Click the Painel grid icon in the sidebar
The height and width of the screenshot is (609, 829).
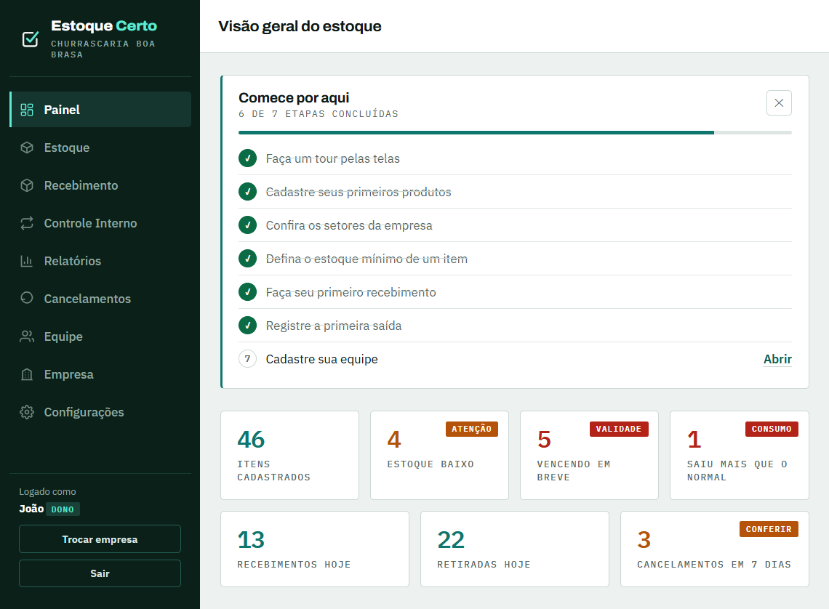click(27, 109)
